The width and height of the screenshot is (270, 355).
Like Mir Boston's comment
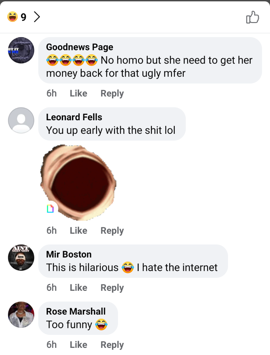coord(78,287)
